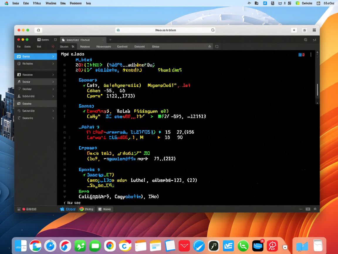Open the Apple menu in the menu bar
Image resolution: width=338 pixels, height=254 pixels.
6,3
